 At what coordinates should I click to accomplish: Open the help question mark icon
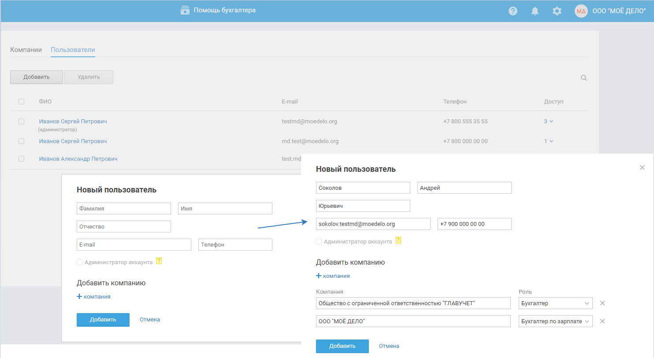pyautogui.click(x=513, y=11)
